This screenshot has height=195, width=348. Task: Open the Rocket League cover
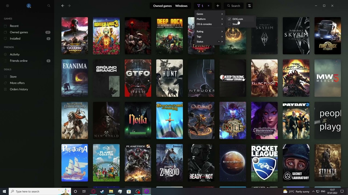[265, 163]
